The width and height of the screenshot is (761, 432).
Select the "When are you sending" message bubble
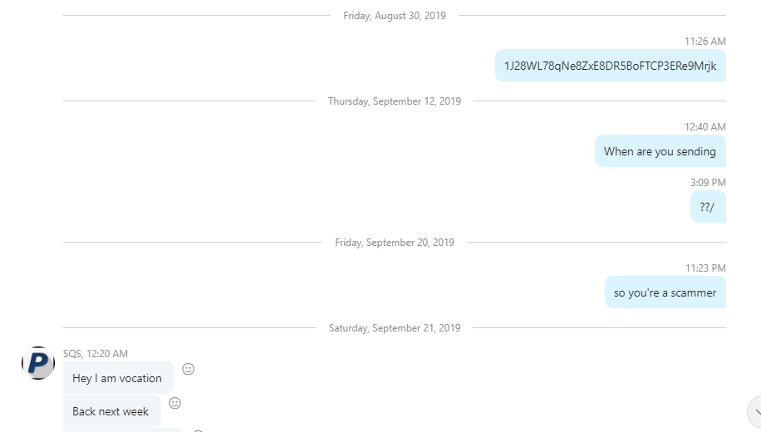tap(660, 151)
